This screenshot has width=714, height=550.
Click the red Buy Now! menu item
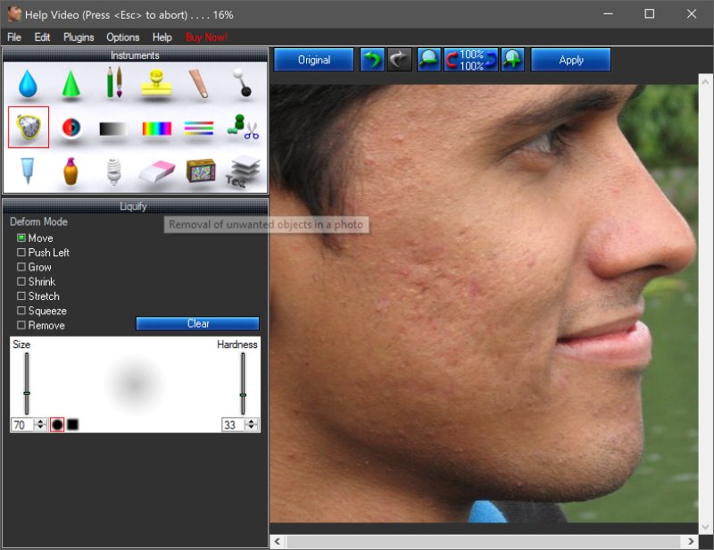206,37
